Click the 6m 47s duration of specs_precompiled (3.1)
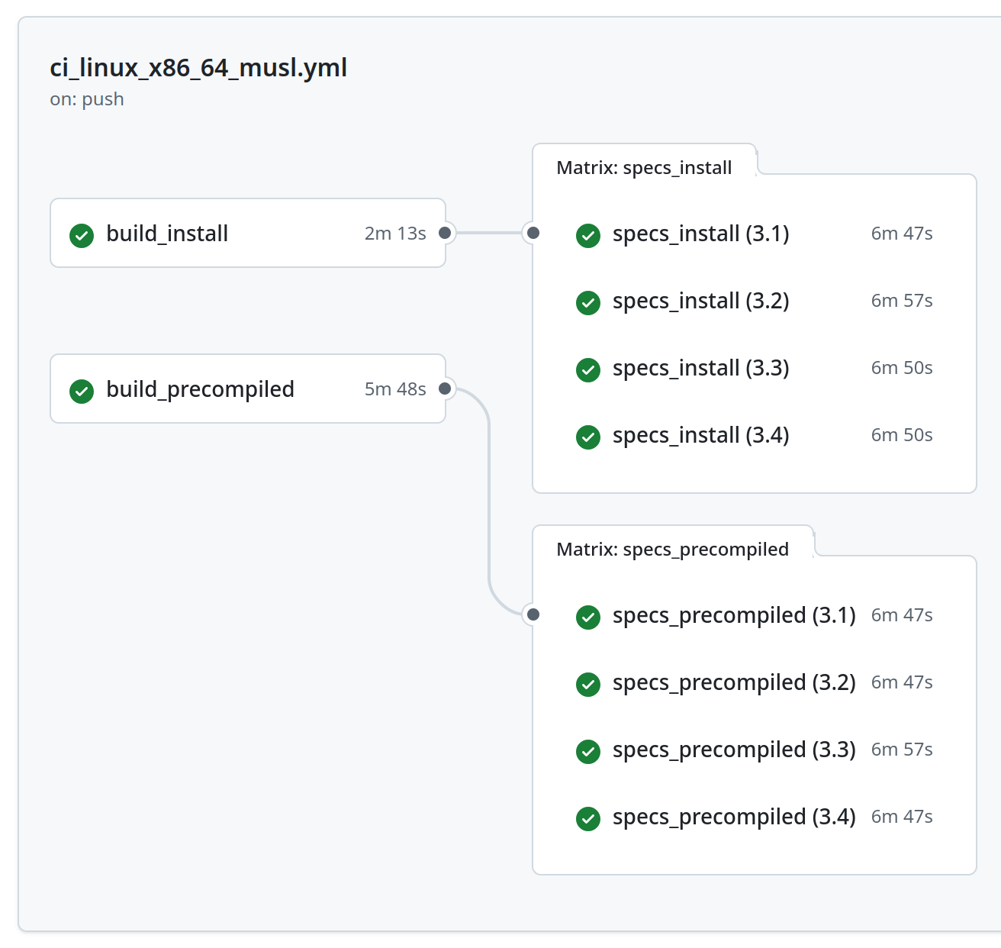This screenshot has height=948, width=1001. 902,615
